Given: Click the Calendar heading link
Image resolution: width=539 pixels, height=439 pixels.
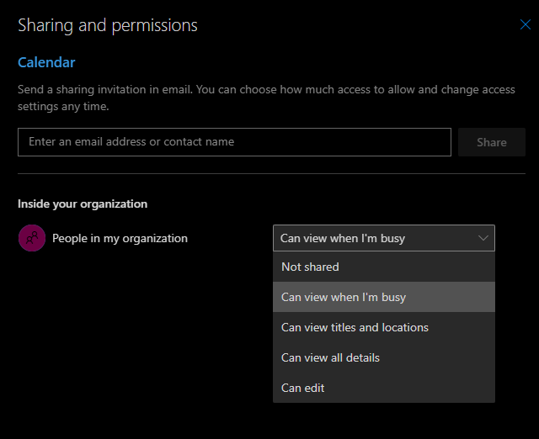Looking at the screenshot, I should click(46, 62).
